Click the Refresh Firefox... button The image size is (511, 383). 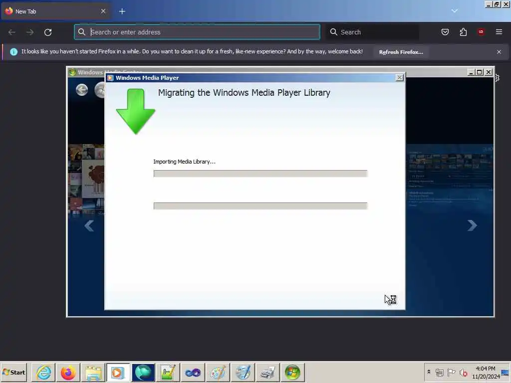coord(401,52)
